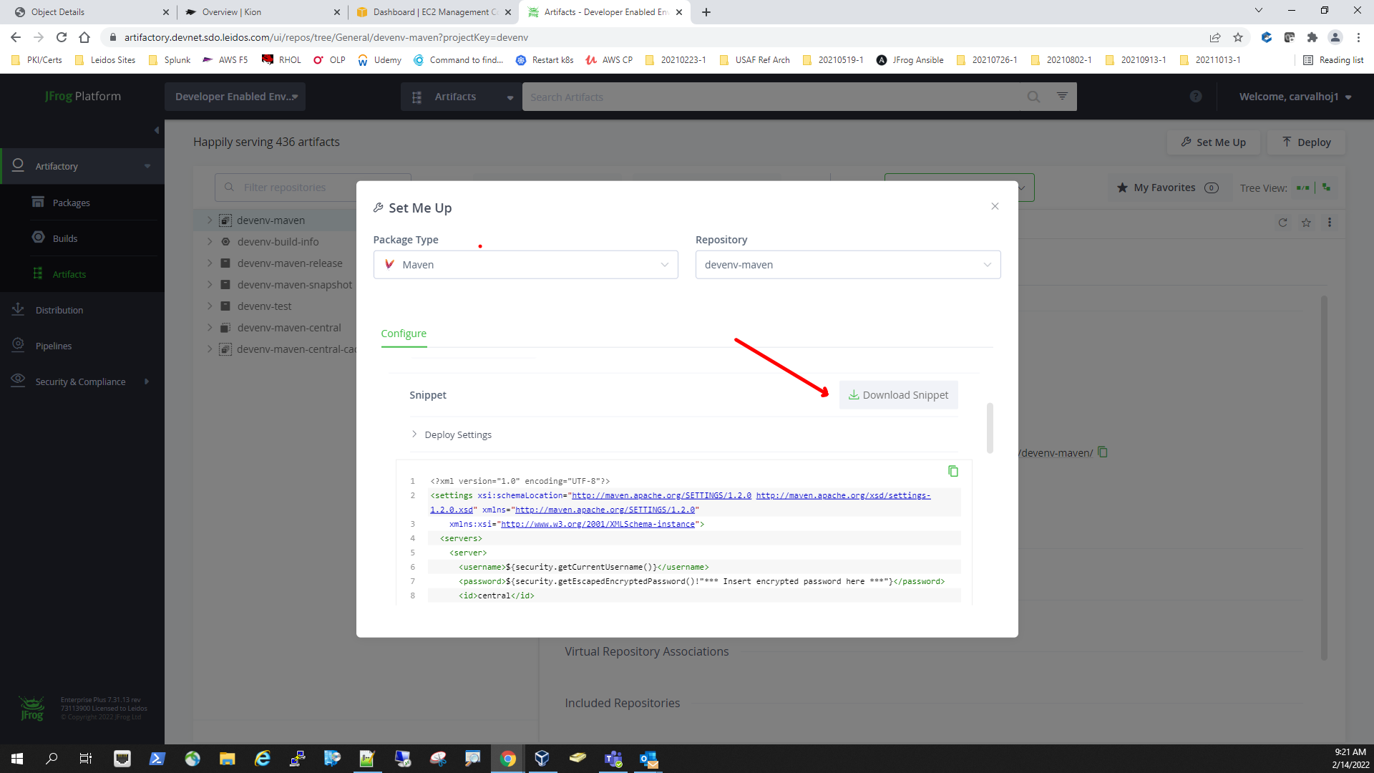Expand the devenv-build-info repository

(210, 242)
